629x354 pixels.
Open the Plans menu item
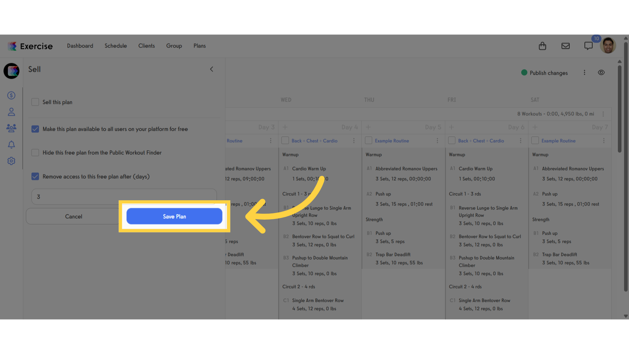(200, 46)
